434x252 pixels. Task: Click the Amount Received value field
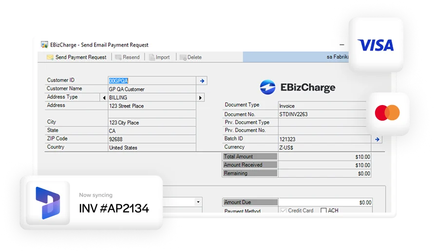coord(325,165)
